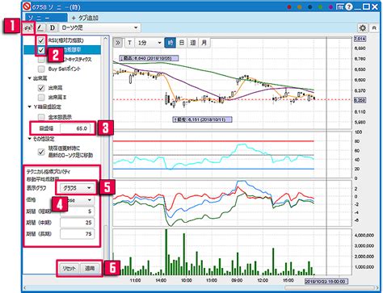Click the title bar icon left of help

click(340, 6)
